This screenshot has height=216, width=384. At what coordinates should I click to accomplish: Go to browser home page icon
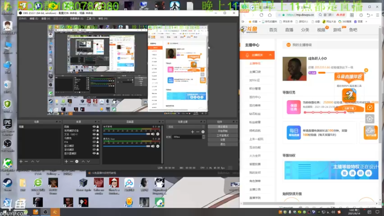pos(270,15)
